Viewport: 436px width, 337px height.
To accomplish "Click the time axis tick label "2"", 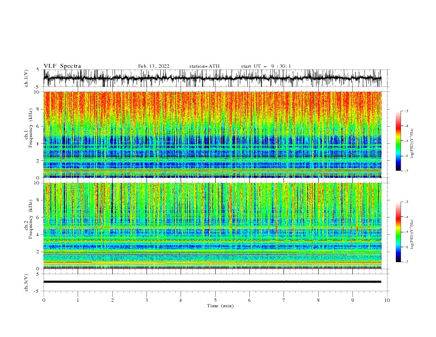I will click(112, 300).
